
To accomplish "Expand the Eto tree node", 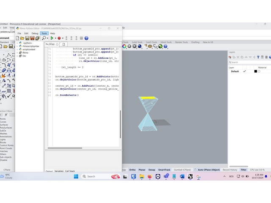I will pyautogui.click(x=17, y=56).
